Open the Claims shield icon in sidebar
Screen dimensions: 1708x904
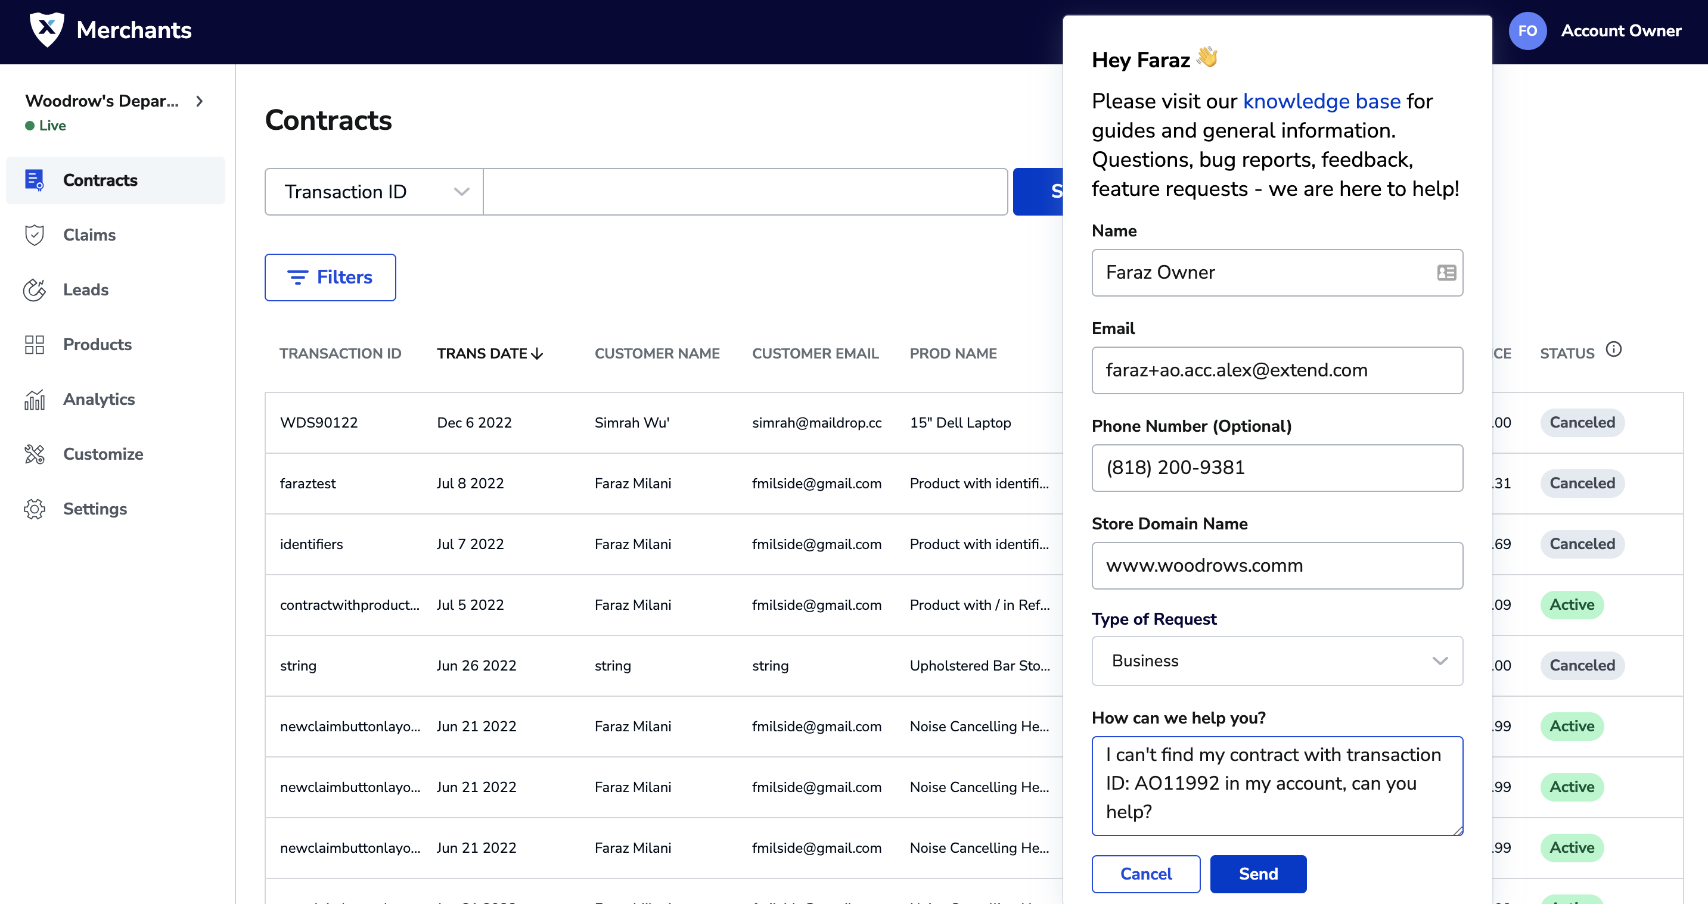[35, 235]
